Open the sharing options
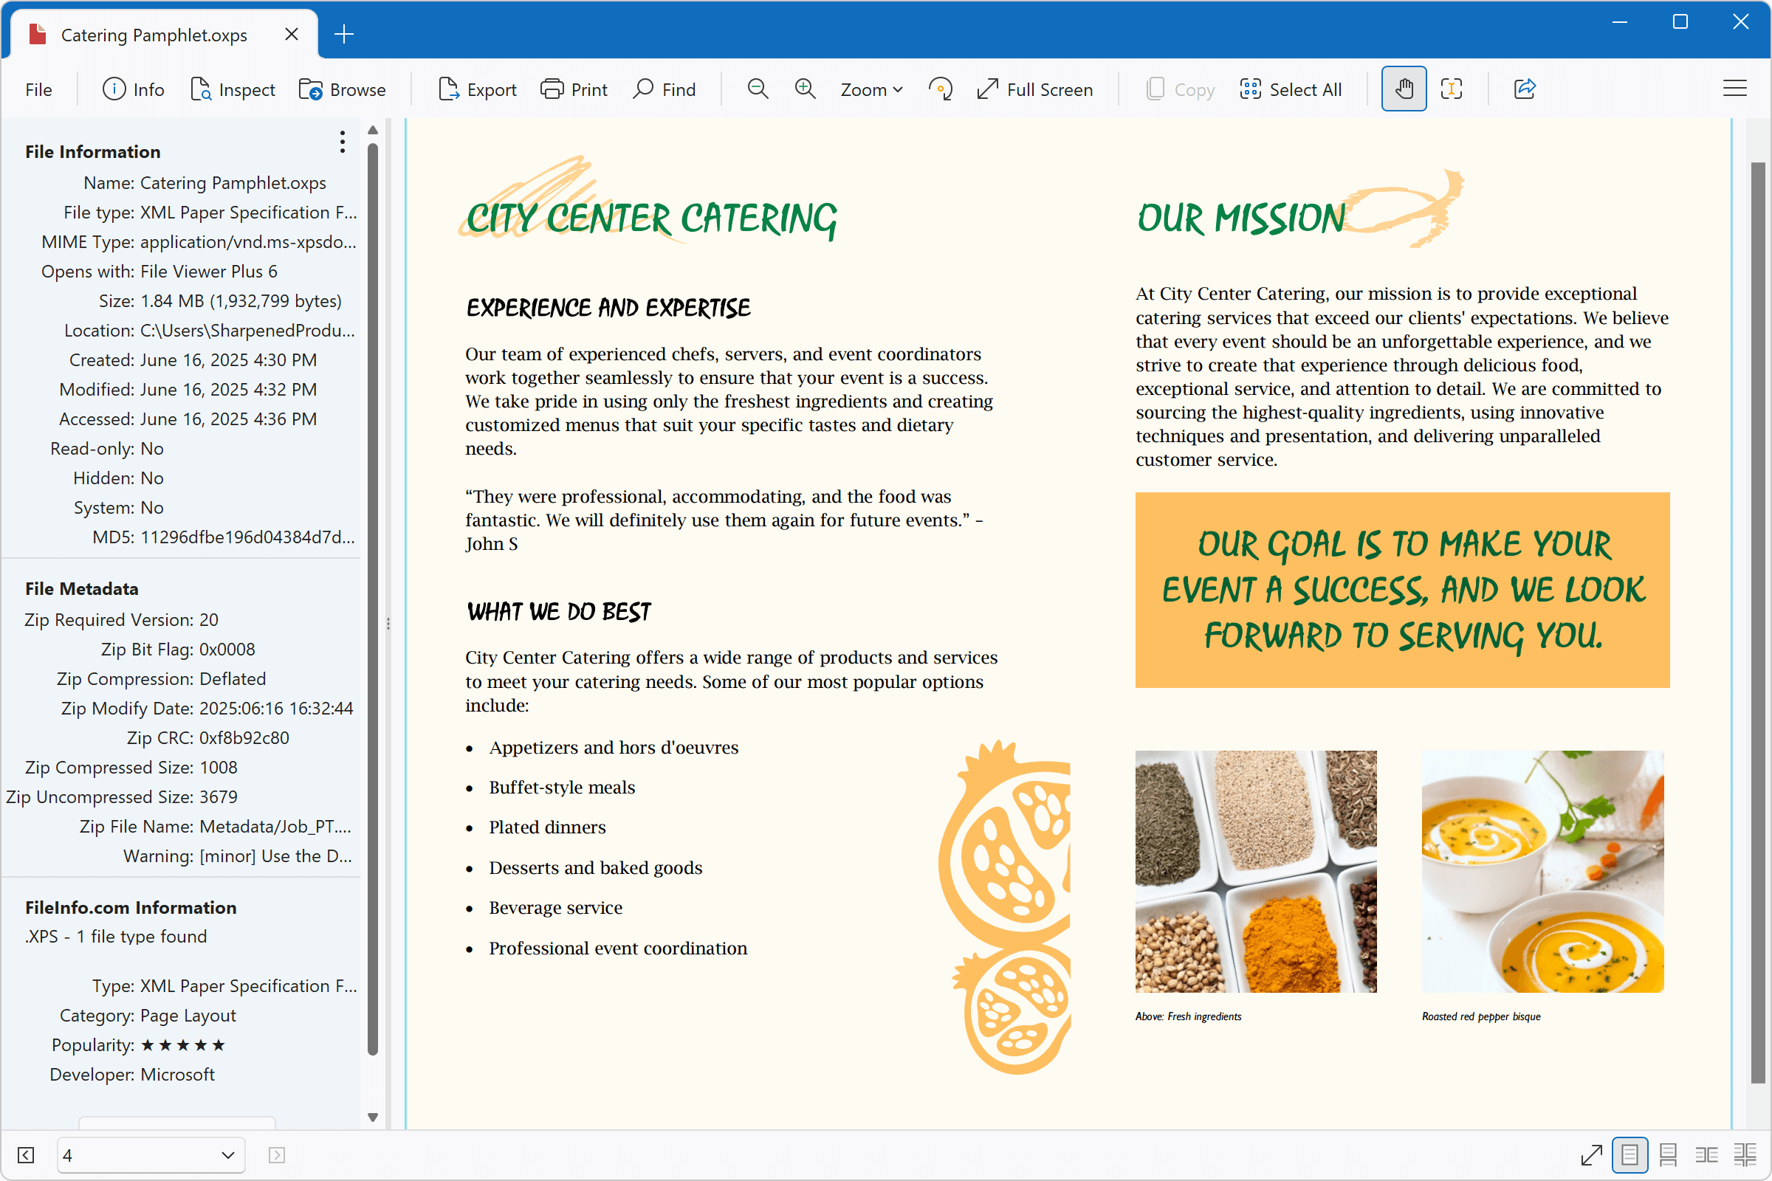The width and height of the screenshot is (1772, 1181). (1524, 88)
